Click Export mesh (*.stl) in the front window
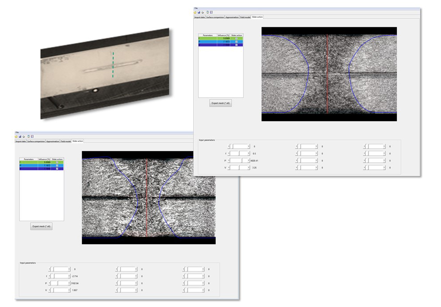Image resolution: width=441 pixels, height=307 pixels. click(x=220, y=103)
